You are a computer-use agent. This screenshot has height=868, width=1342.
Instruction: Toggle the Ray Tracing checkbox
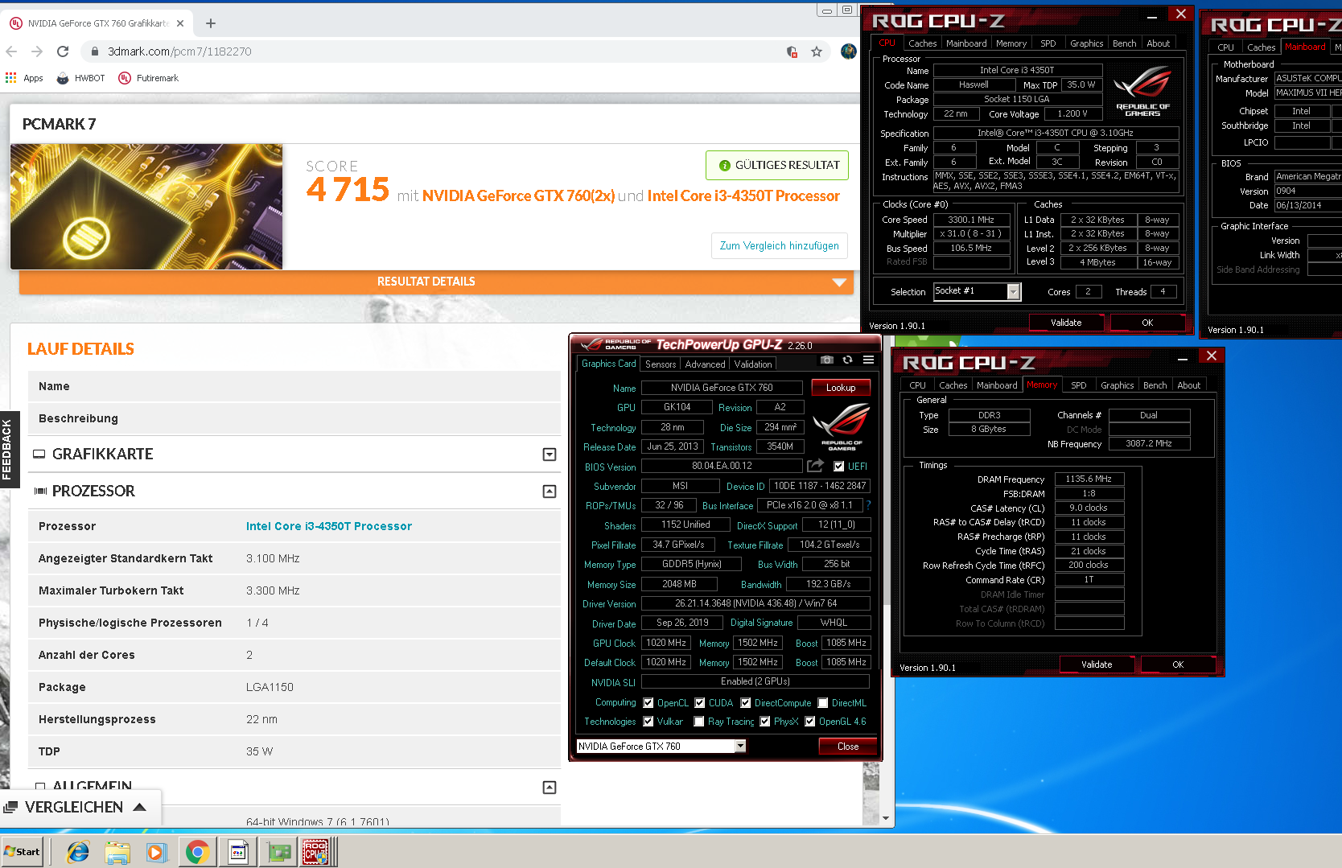point(699,722)
